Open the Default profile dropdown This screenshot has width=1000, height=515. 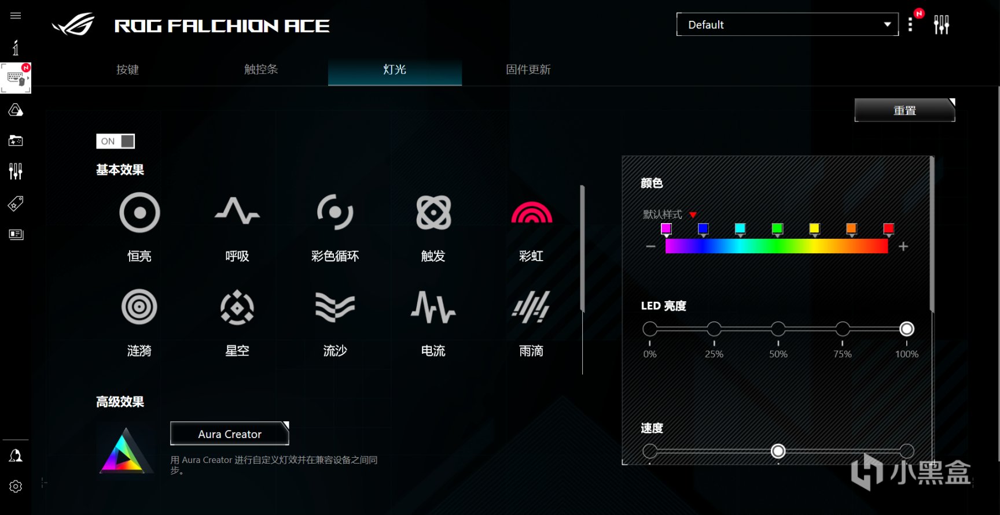pos(787,24)
